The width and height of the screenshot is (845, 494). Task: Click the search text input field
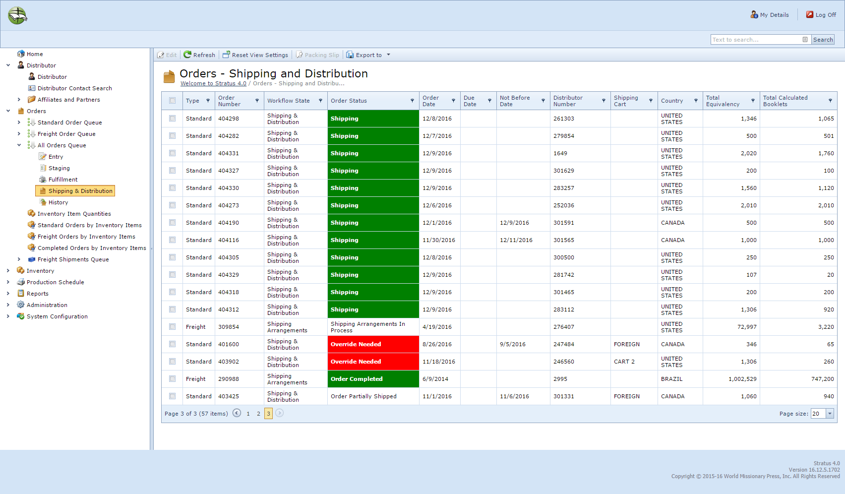pyautogui.click(x=757, y=40)
